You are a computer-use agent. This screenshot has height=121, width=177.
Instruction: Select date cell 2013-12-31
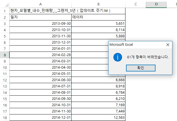pyautogui.click(x=40, y=42)
